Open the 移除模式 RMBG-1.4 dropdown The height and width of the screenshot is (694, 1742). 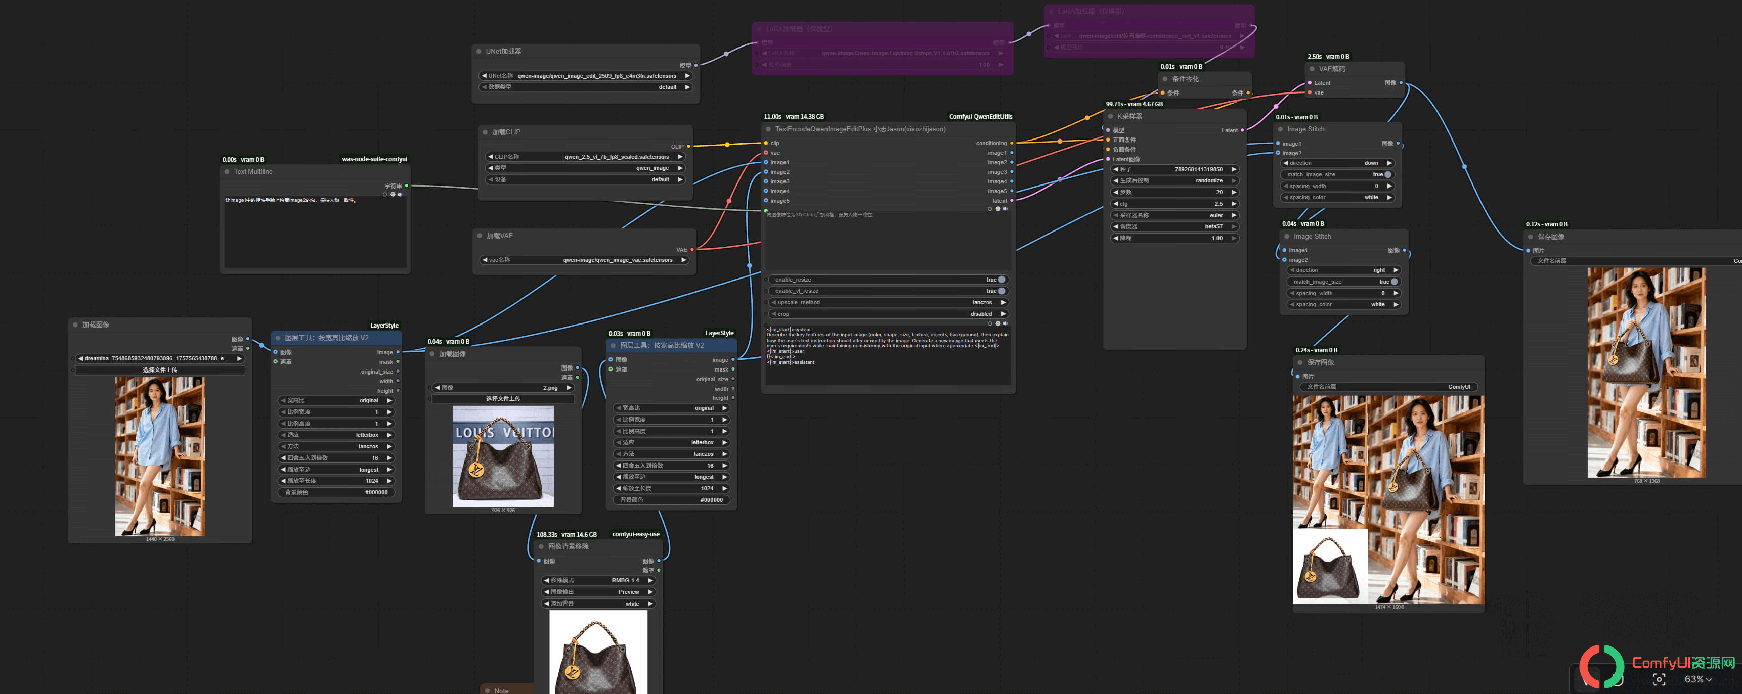(598, 580)
